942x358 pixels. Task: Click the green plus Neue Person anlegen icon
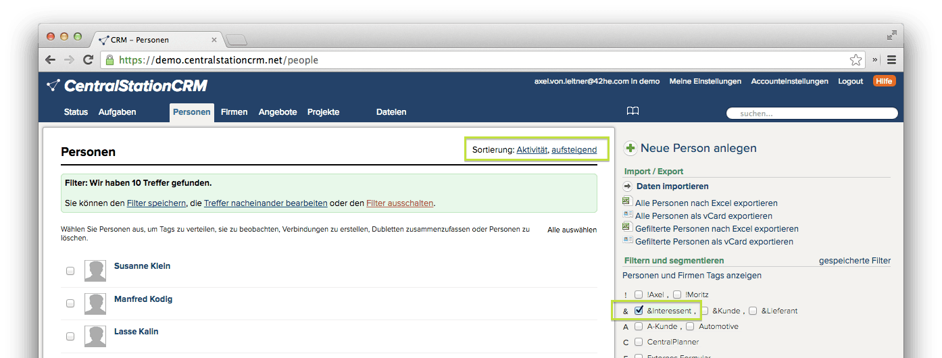point(630,148)
